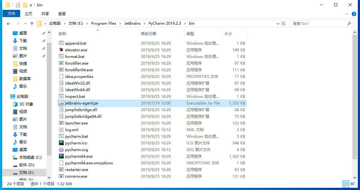Open the address bar history dropdown
This screenshot has width=360, height=190.
point(278,23)
